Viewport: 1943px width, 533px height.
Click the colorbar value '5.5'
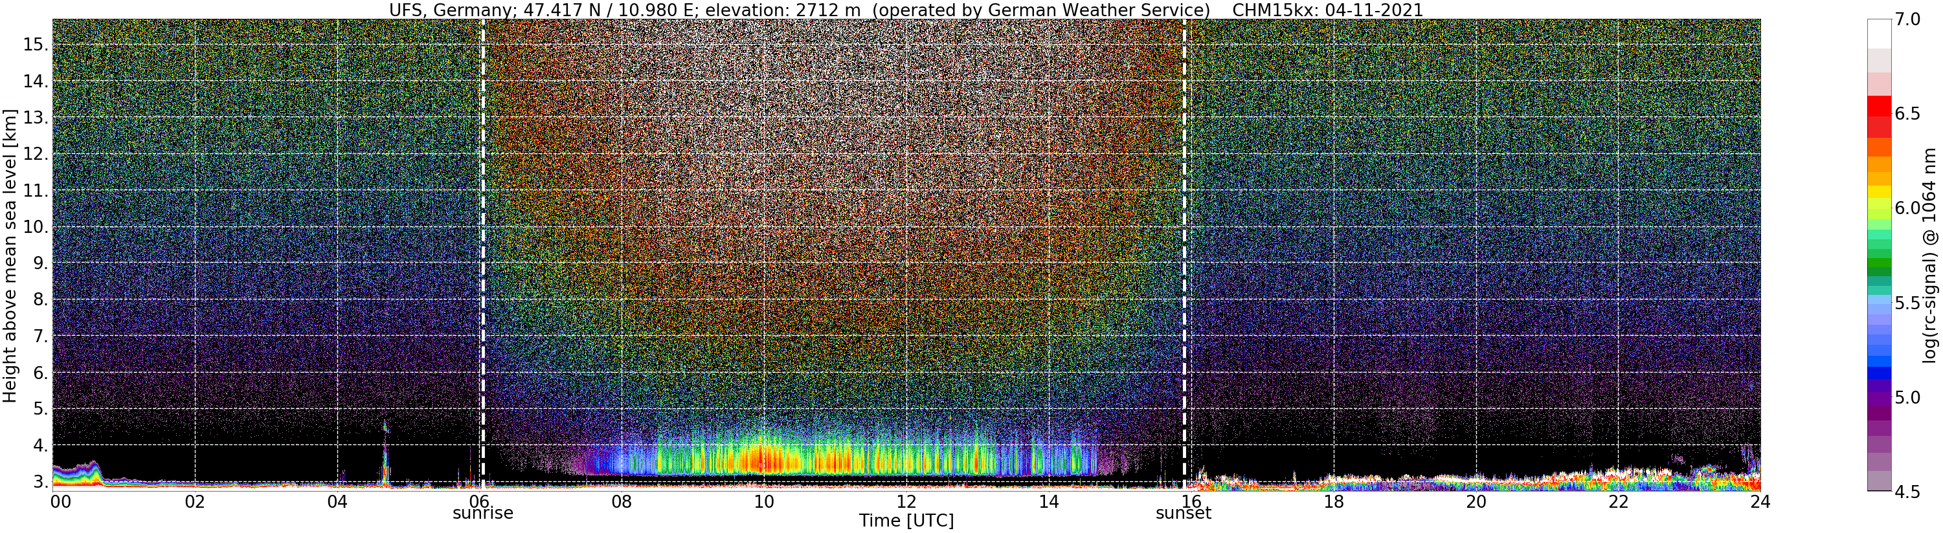pos(1907,303)
